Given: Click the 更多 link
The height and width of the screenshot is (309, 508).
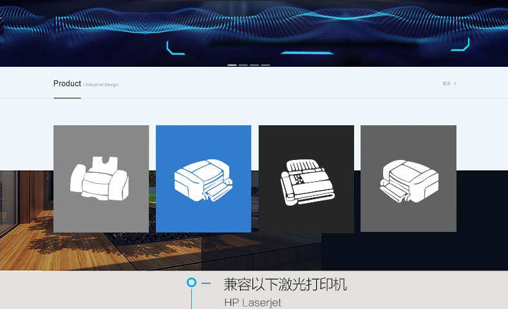Looking at the screenshot, I should coord(446,84).
